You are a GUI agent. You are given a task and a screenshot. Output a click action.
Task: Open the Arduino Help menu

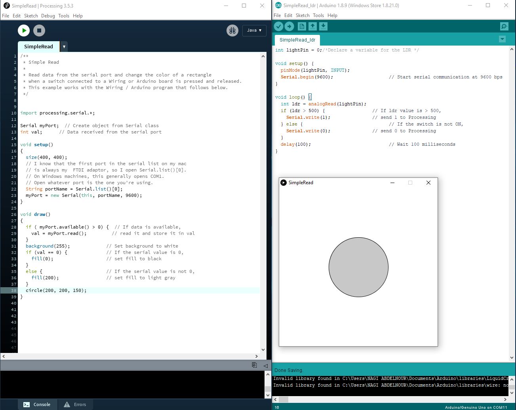[x=333, y=15]
